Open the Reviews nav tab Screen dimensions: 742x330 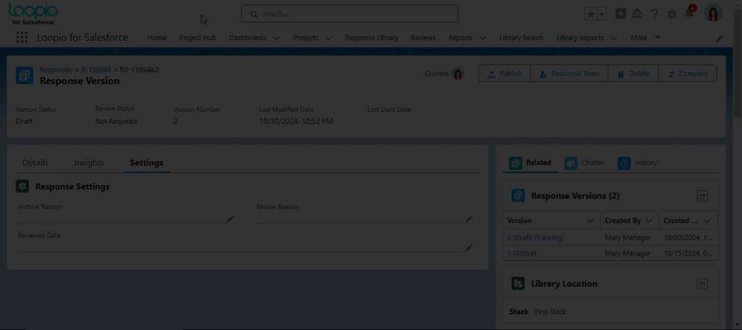(x=423, y=38)
